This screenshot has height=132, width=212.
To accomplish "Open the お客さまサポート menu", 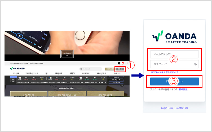I will pos(101,73).
